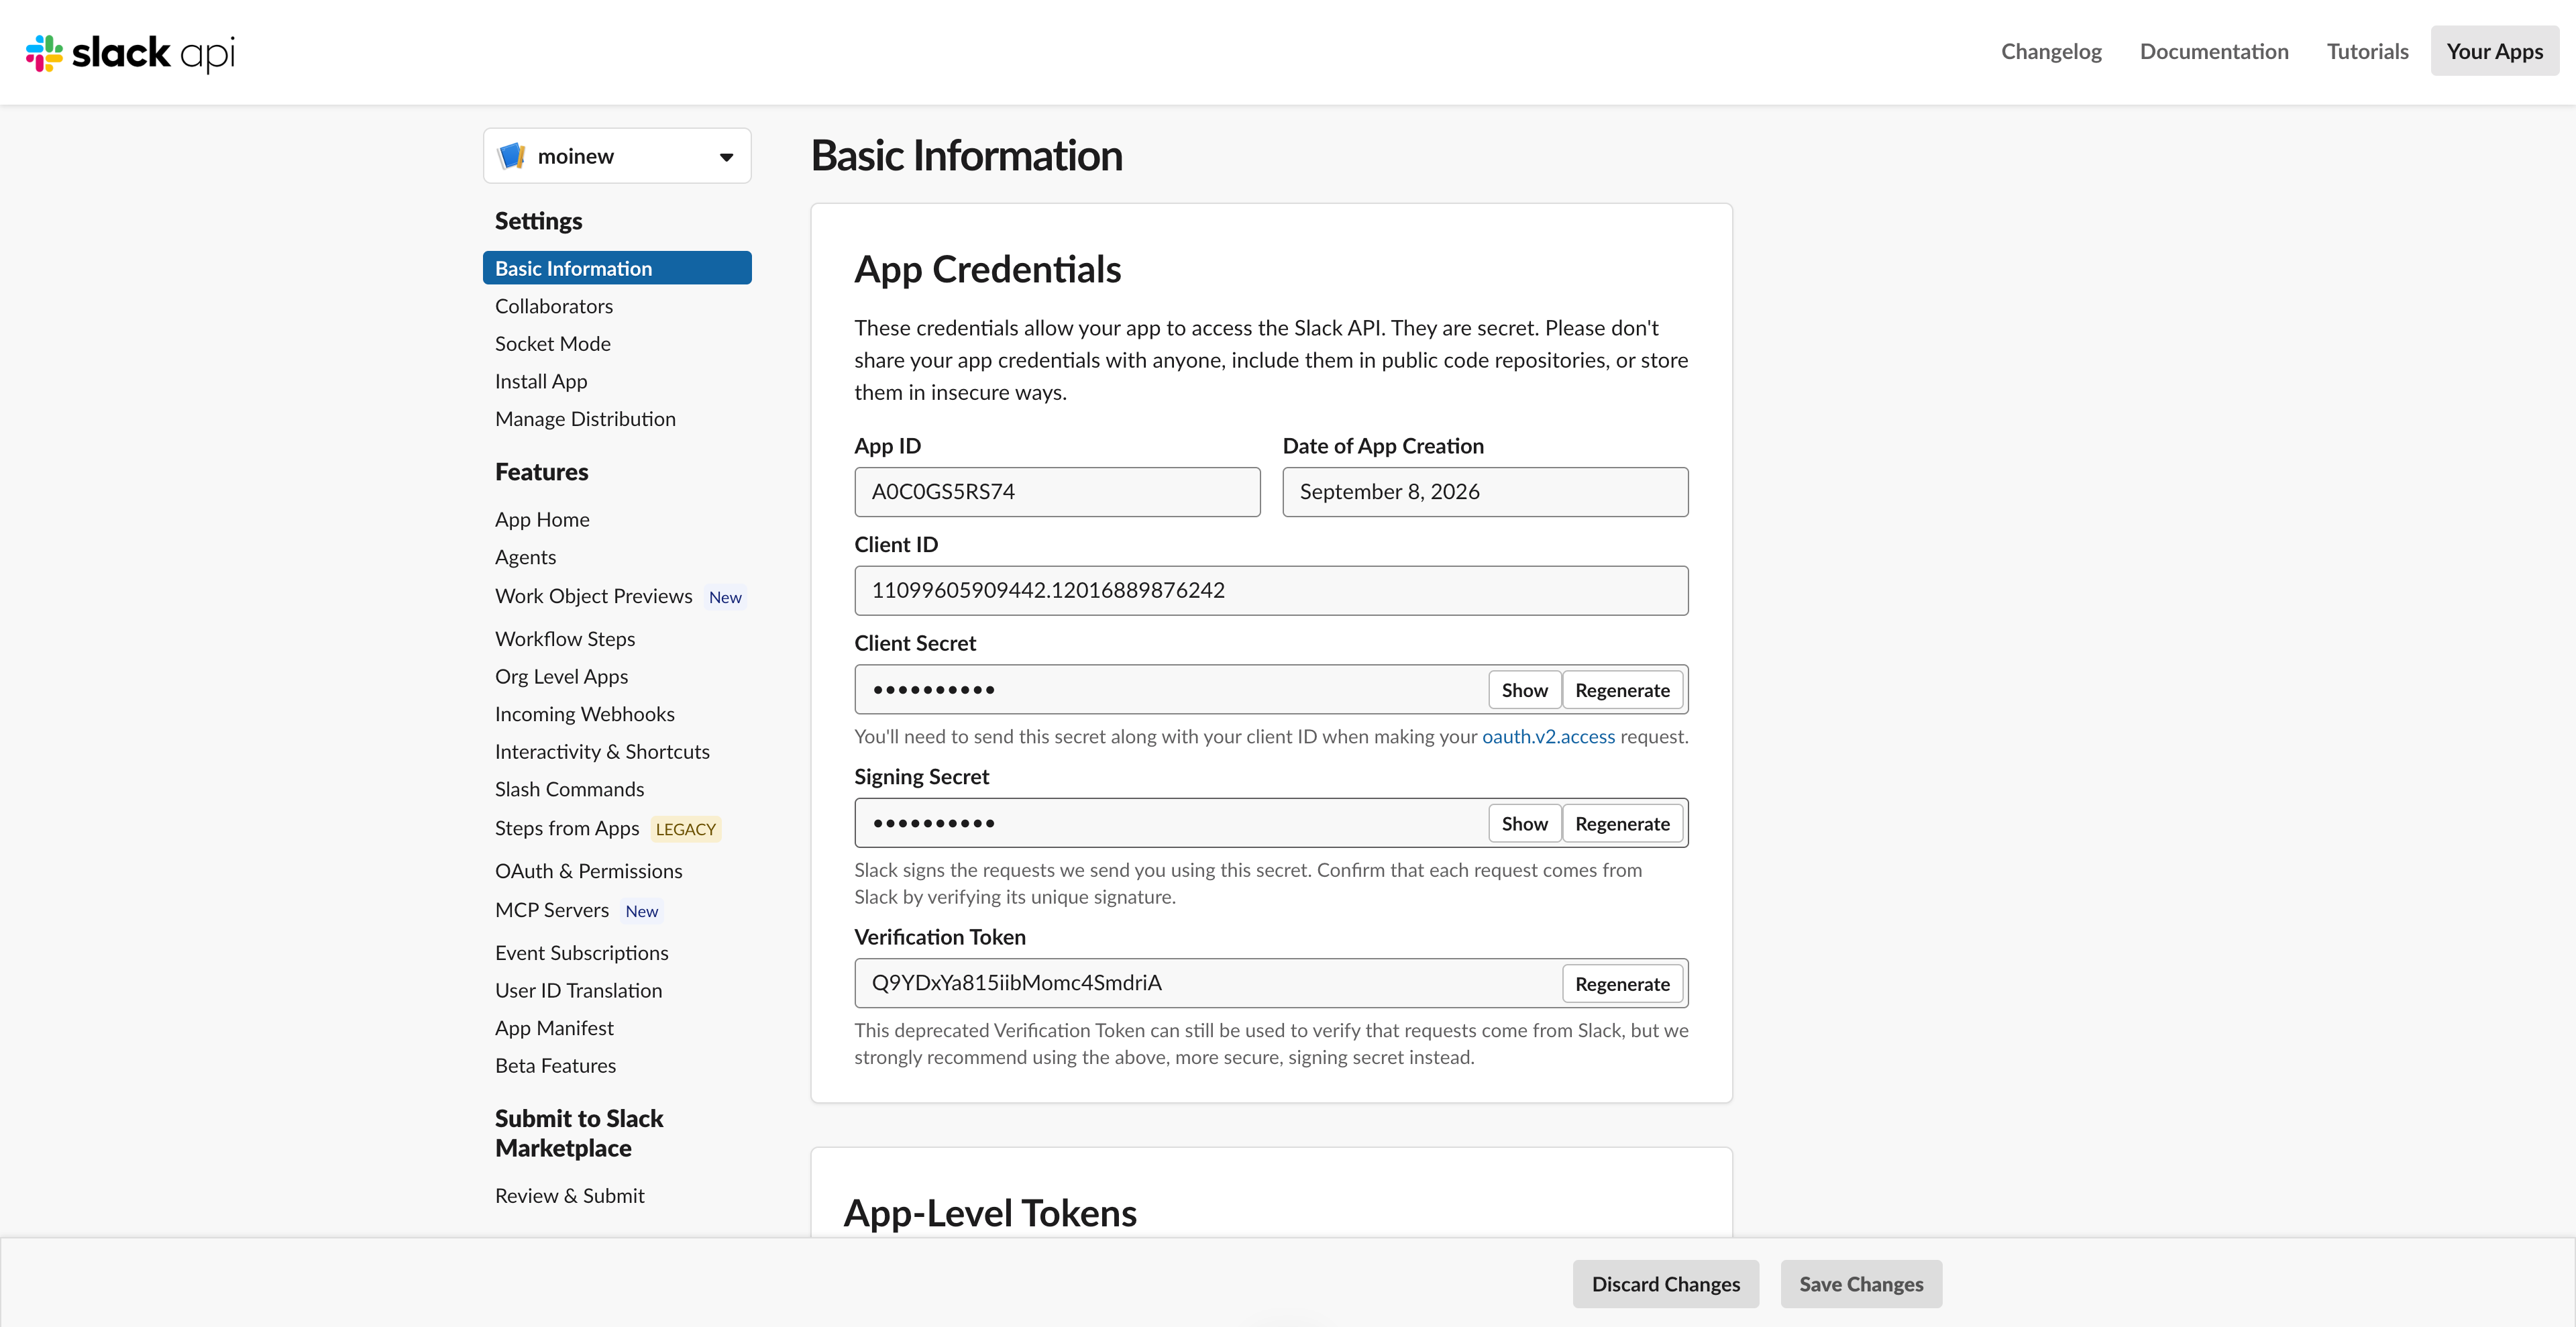Click the Your Apps button

click(x=2494, y=51)
